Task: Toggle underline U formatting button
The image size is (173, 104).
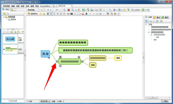Action: pos(61,14)
